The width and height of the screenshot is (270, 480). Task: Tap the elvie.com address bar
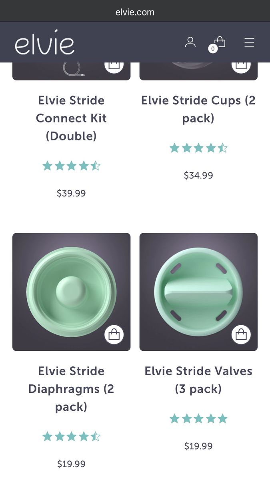click(135, 12)
